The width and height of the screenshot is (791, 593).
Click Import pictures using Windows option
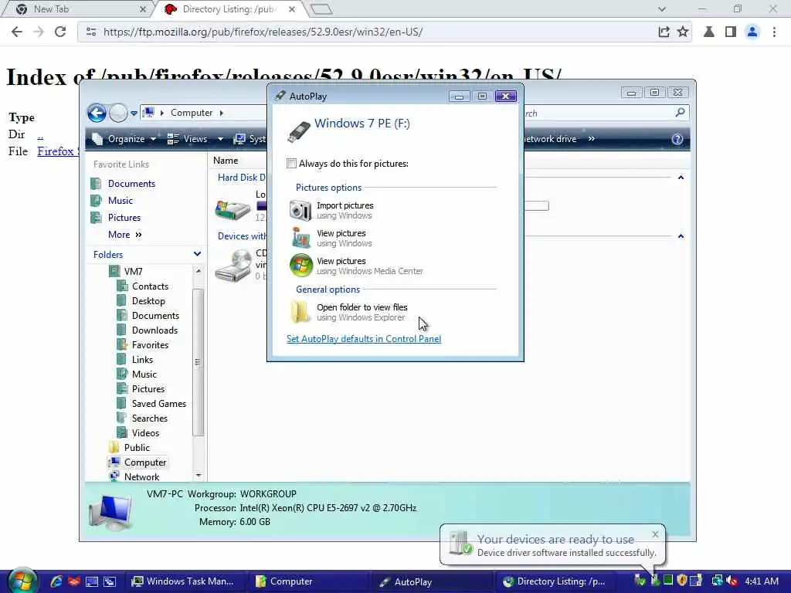click(333, 210)
